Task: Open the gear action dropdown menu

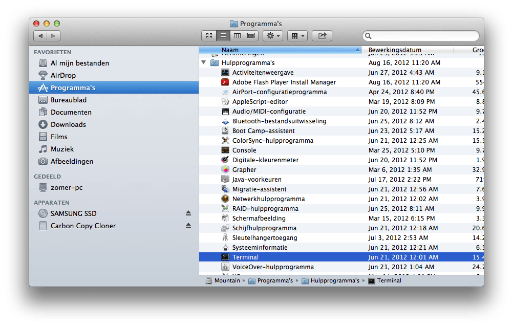Action: pyautogui.click(x=272, y=36)
